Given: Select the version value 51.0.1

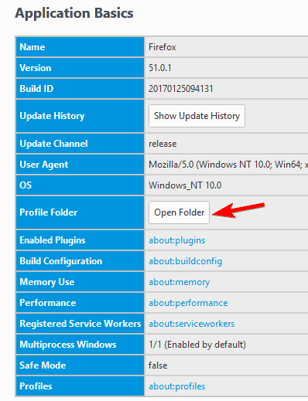Looking at the screenshot, I should tap(160, 68).
